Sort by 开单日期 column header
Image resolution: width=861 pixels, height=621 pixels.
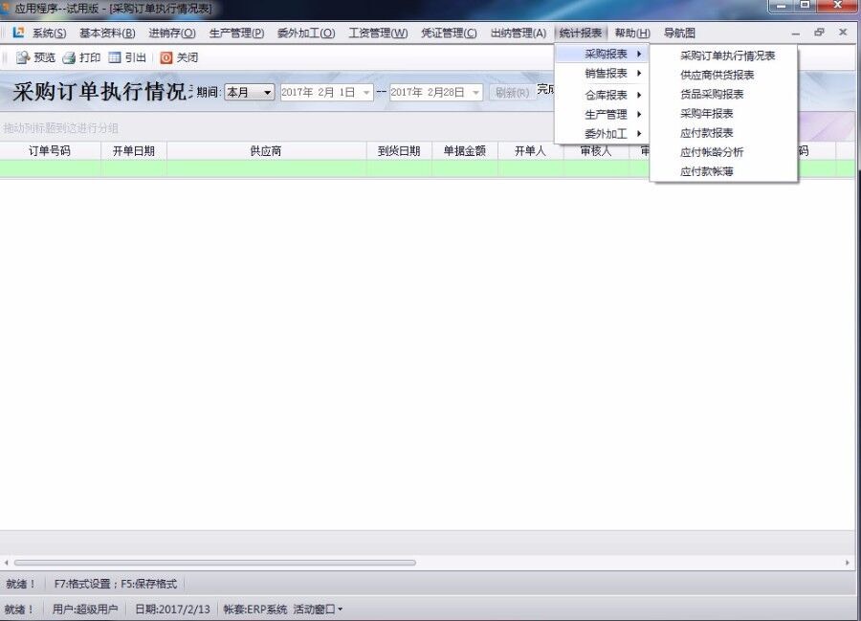133,151
